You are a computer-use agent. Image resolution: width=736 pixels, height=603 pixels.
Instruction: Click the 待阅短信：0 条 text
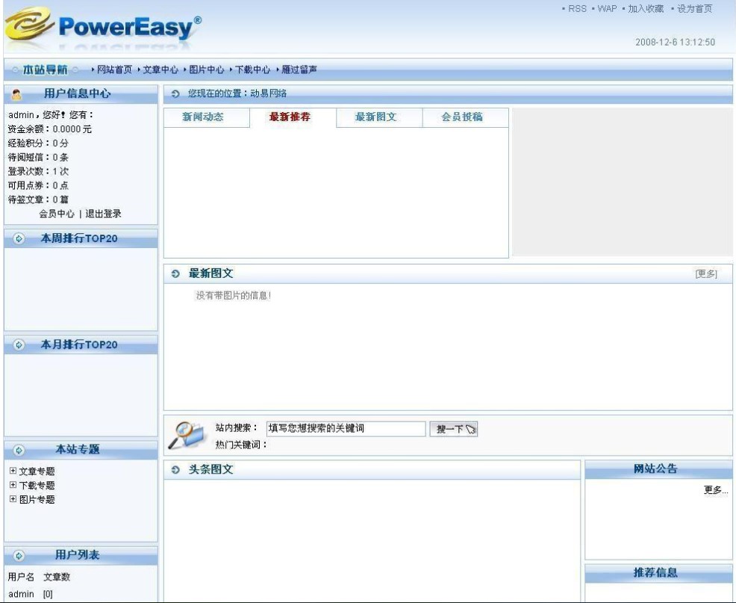[x=38, y=158]
